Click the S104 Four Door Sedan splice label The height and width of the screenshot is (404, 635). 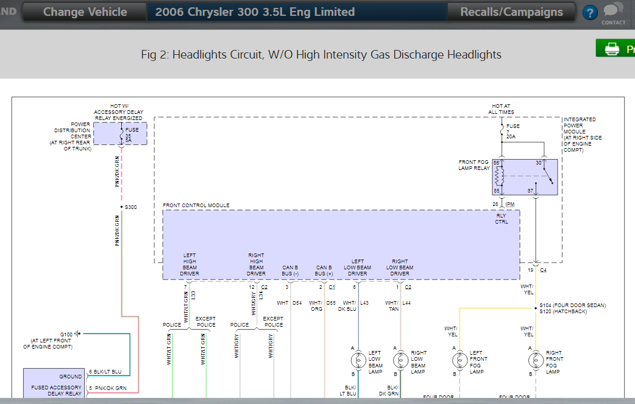pos(572,305)
